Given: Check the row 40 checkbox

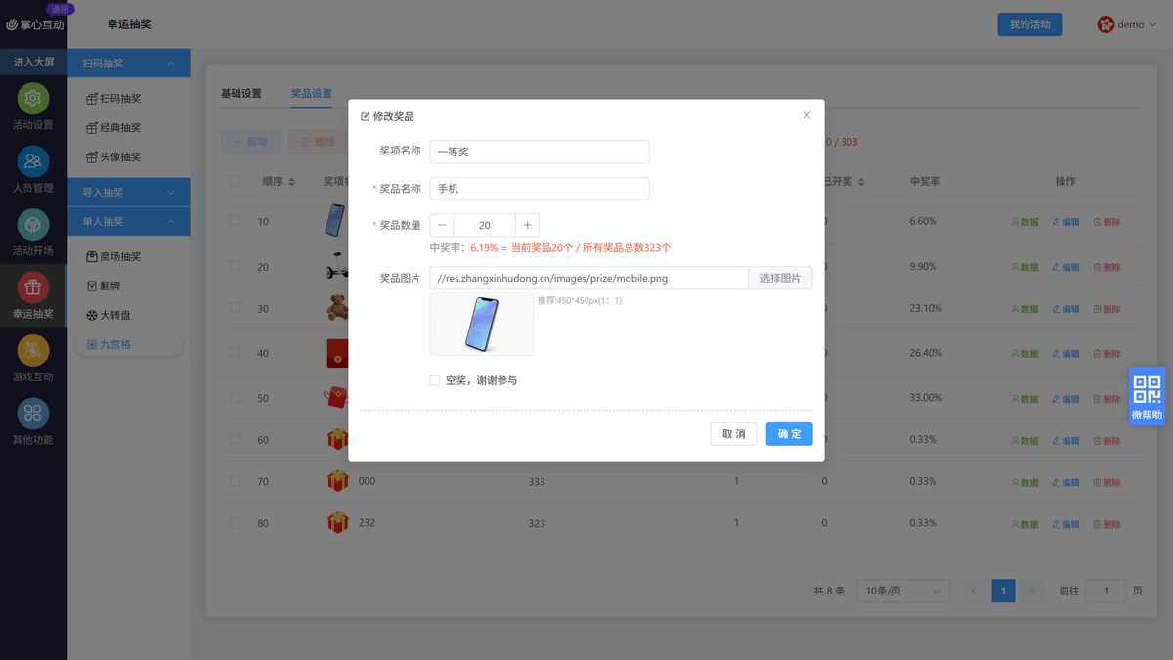Looking at the screenshot, I should click(235, 352).
